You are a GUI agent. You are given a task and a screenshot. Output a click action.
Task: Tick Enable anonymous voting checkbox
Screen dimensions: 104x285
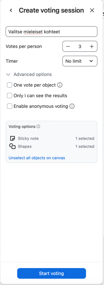pyautogui.click(x=10, y=106)
